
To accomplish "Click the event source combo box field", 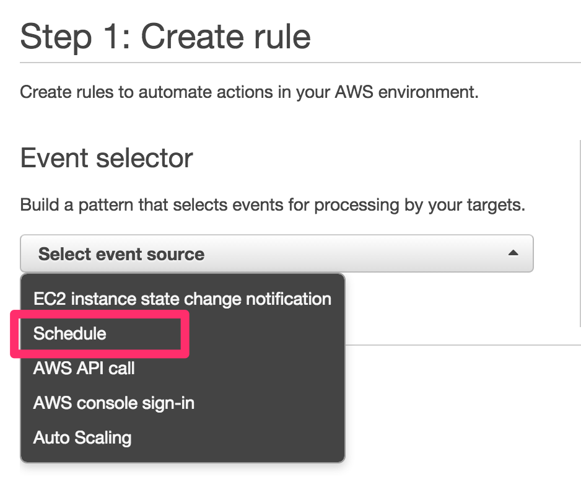I will click(277, 253).
